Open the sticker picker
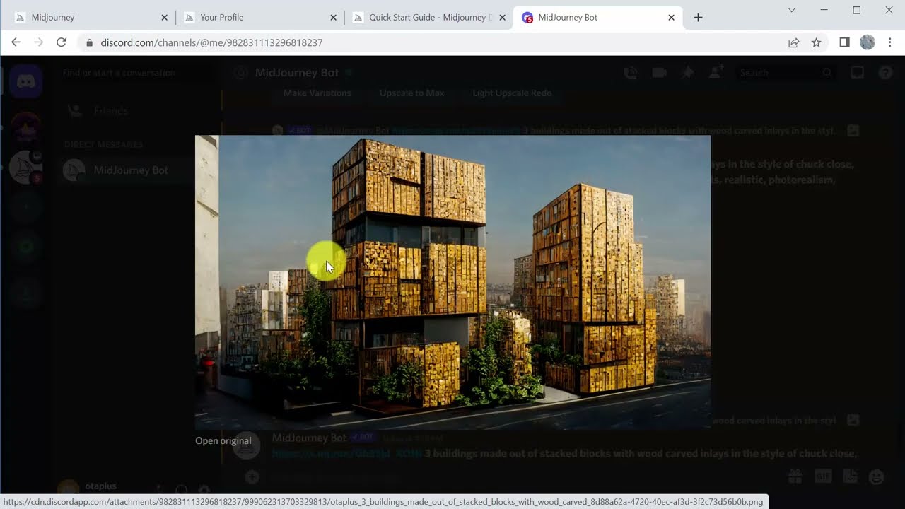Viewport: 905px width, 509px height. [x=849, y=476]
